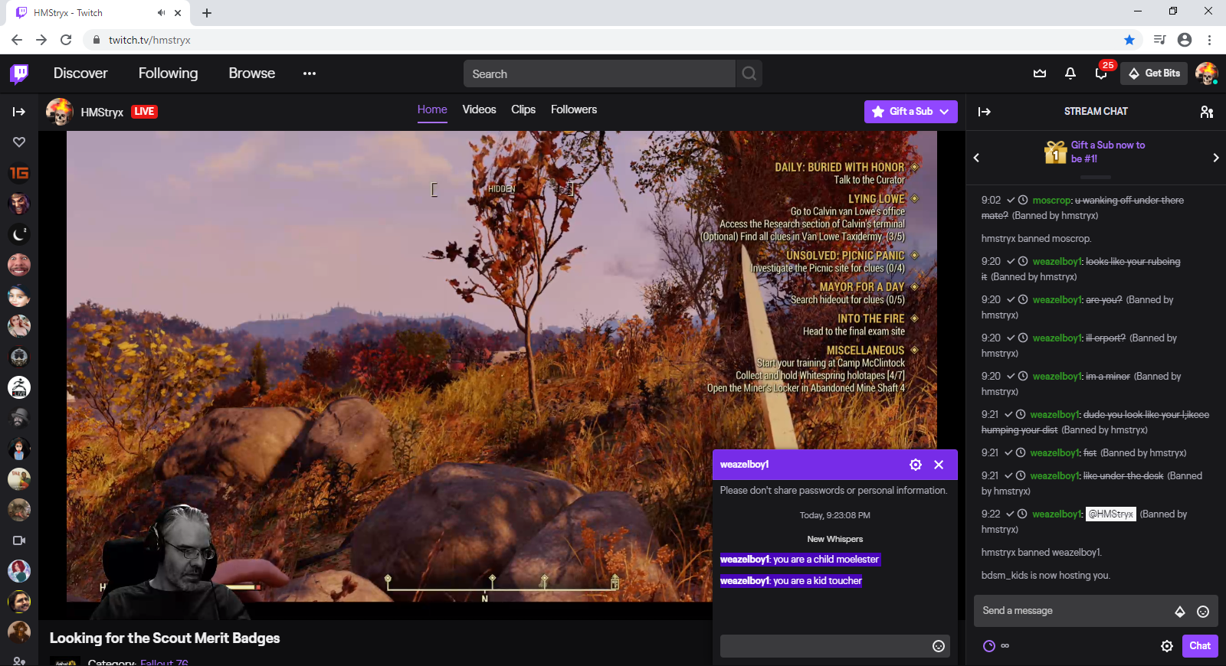Open Browse in top navigation
1226x666 pixels.
251,73
